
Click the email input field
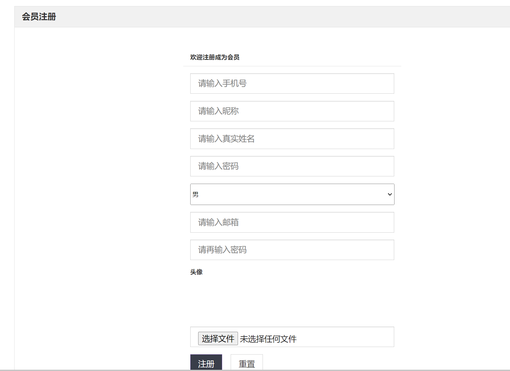point(292,222)
